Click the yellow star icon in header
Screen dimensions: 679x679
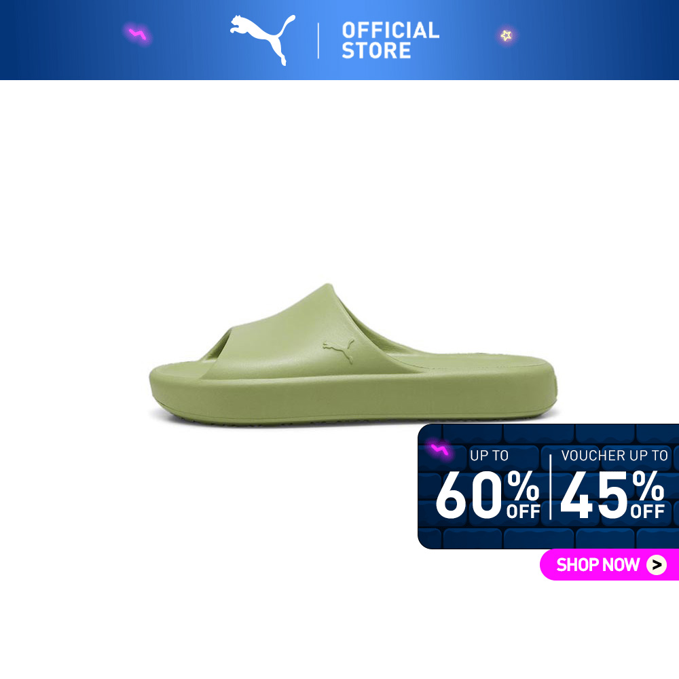click(x=506, y=35)
